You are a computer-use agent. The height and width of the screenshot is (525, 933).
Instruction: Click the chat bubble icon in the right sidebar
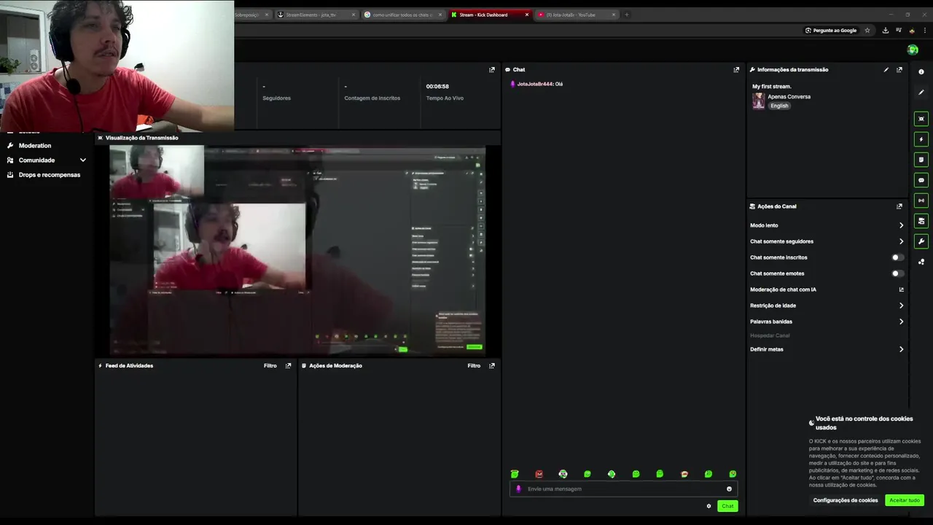(921, 180)
